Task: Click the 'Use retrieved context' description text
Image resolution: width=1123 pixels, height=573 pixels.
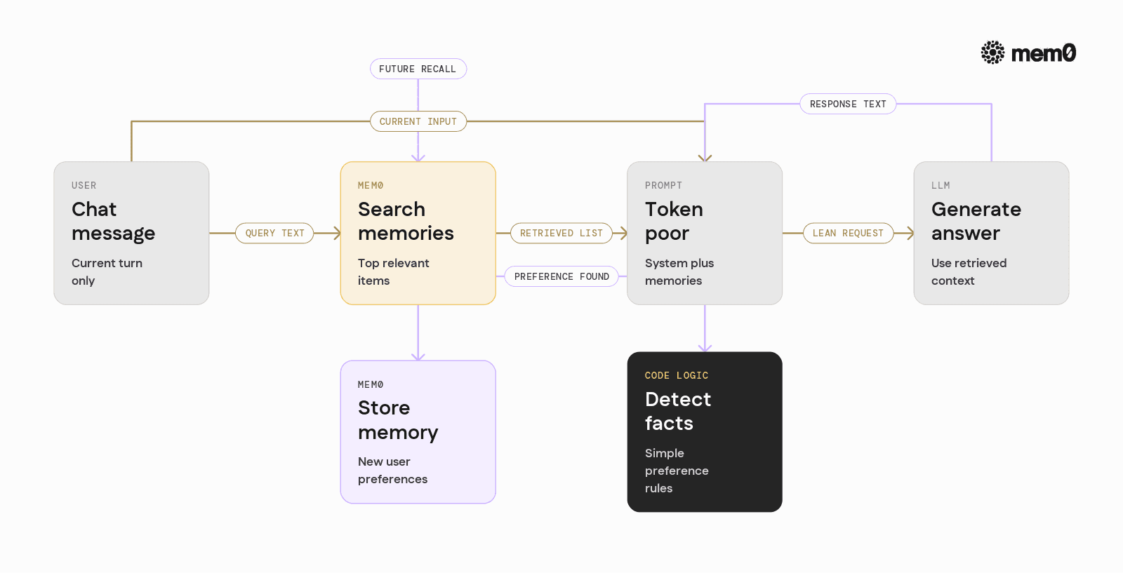Action: (969, 272)
